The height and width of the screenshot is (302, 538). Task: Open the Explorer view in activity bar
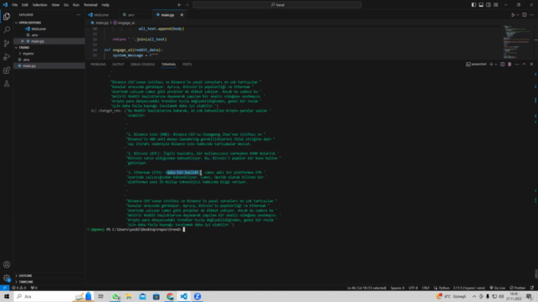(7, 16)
